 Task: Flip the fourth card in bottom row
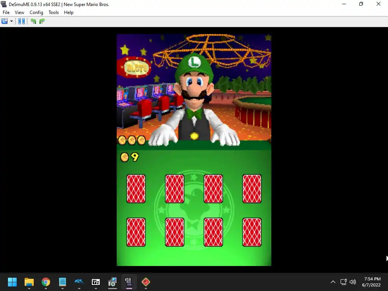pos(252,232)
